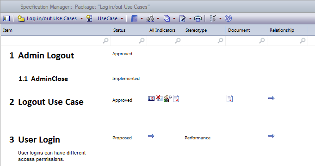Screen dimensions: 315x166
Task: Click the people collaboration toolbar icon
Action: pos(150,18)
